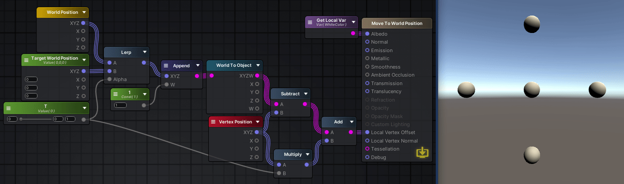Image resolution: width=624 pixels, height=184 pixels.
Task: Click the T node slider track
Action: [35, 119]
